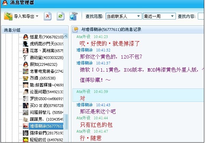Select contact 恒星月 in the list
Viewport: 206px width, 144px height.
pos(46,37)
